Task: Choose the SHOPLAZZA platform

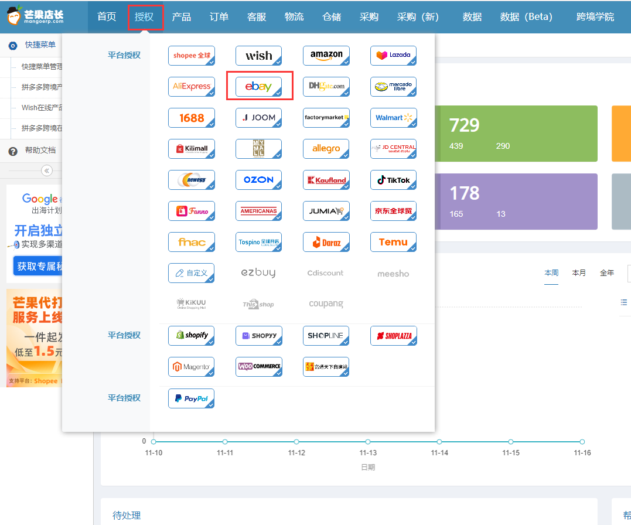Action: [394, 335]
